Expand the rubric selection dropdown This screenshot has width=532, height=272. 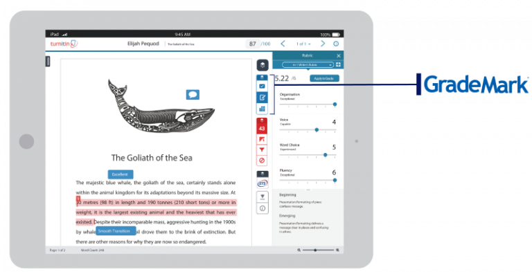(x=308, y=65)
